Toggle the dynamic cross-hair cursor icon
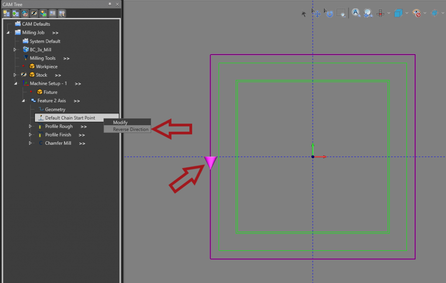This screenshot has width=446, height=283. pos(381,13)
